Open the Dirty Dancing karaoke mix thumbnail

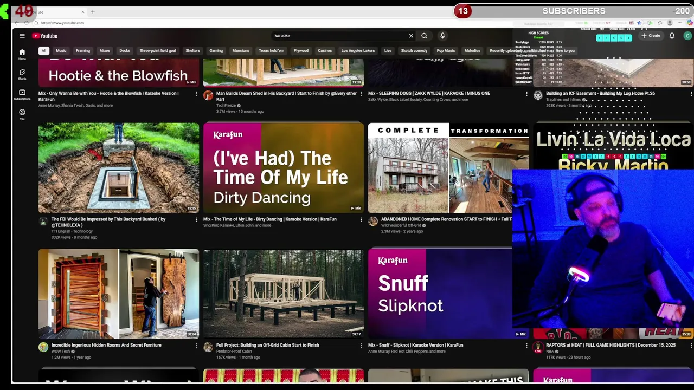[x=284, y=168]
